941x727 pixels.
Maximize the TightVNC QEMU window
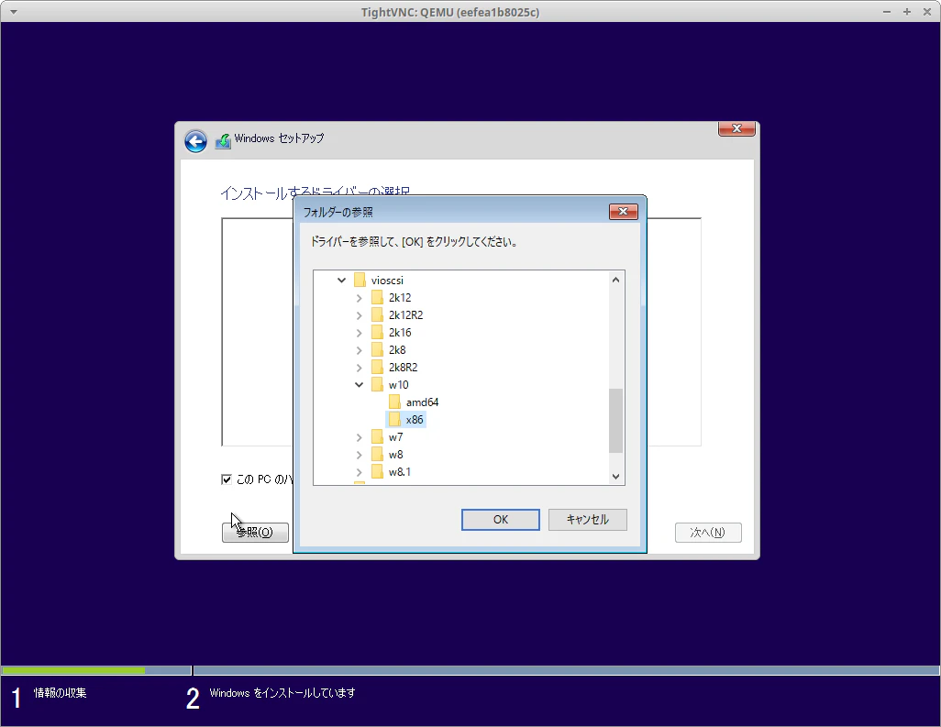pyautogui.click(x=907, y=12)
